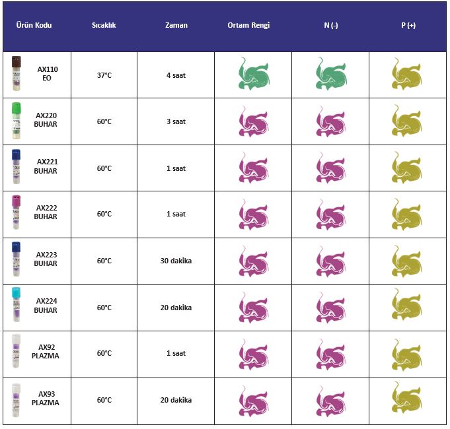The image size is (450, 429).
Task: Select the Sıcaklık column header
Action: (104, 25)
